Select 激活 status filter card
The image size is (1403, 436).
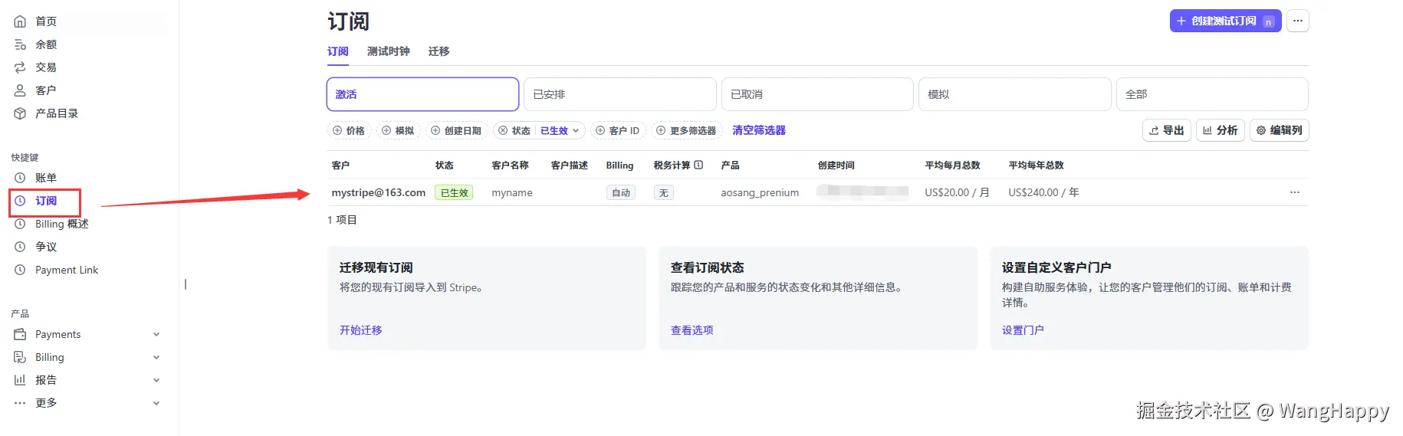tap(422, 94)
